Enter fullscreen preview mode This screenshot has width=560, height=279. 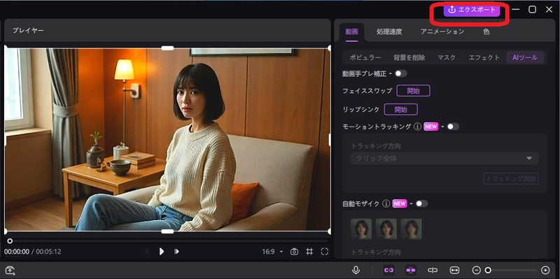click(x=325, y=252)
